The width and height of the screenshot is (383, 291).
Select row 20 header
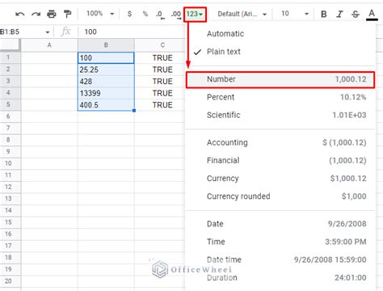11,281
